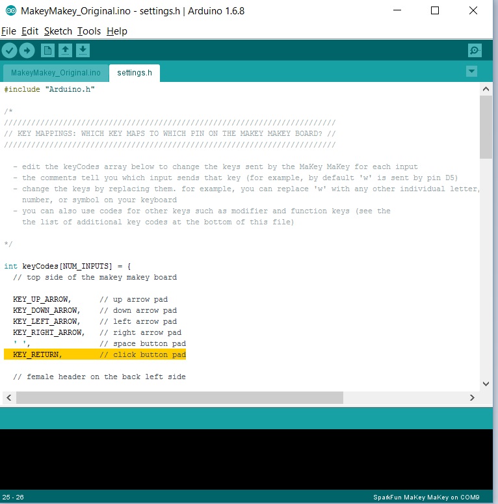Click the KEY_LEFT_ARROW code entry

tap(46, 321)
